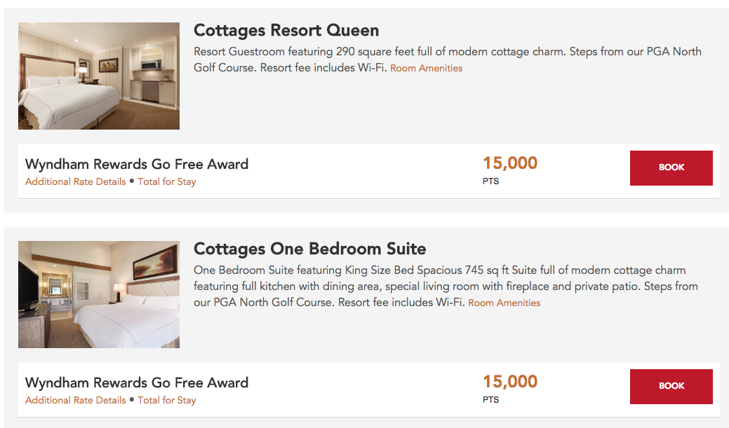Screen dimensions: 729x428
Task: Book the Cottages One Bedroom Suite
Action: (x=671, y=386)
